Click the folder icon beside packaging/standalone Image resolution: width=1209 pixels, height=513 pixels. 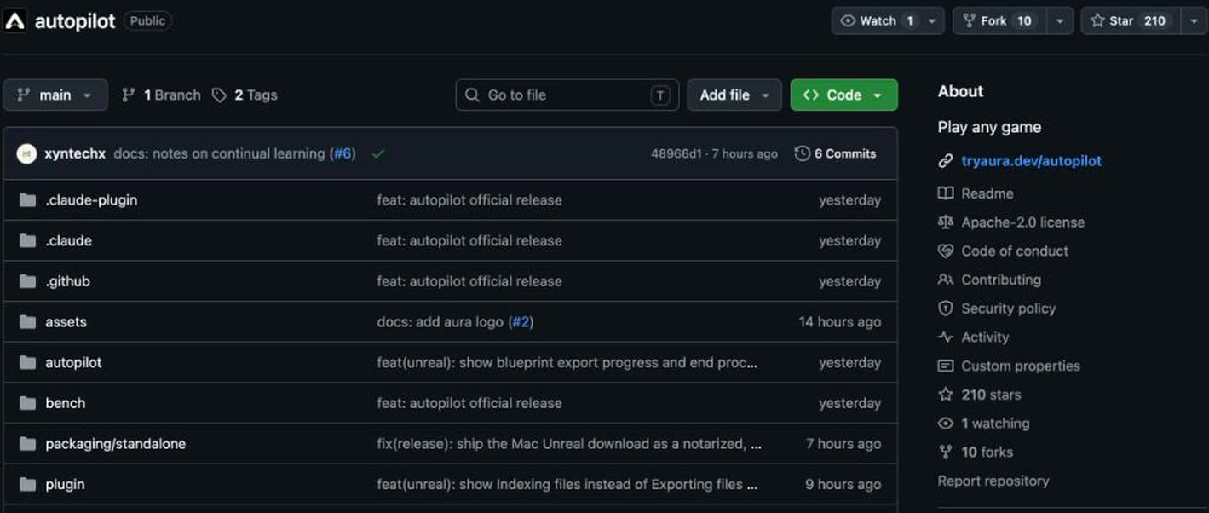tap(28, 444)
